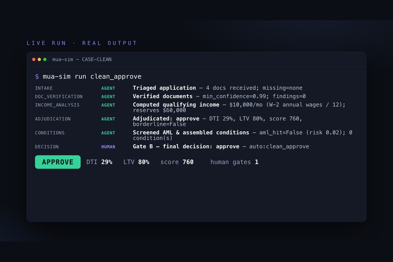Click the AGENT tag in INTAKE row
The image size is (393, 262).
pos(108,88)
